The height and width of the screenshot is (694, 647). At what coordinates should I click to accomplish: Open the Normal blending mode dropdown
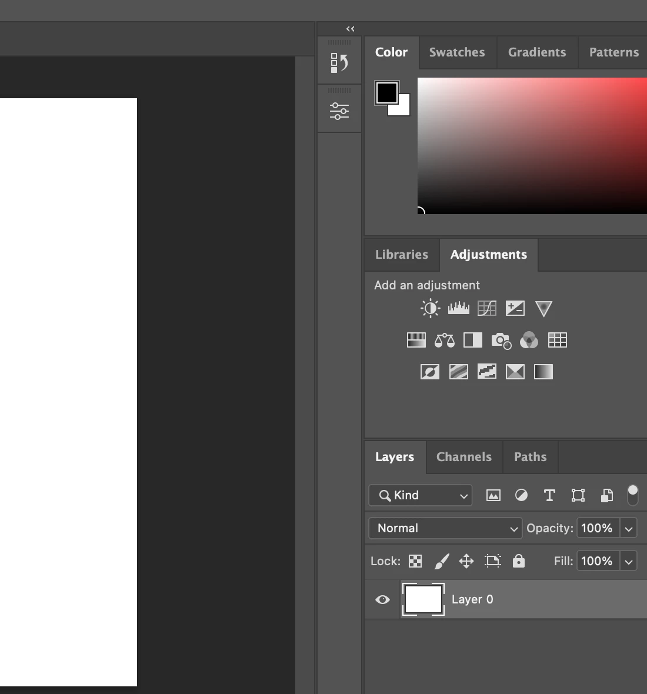[445, 528]
